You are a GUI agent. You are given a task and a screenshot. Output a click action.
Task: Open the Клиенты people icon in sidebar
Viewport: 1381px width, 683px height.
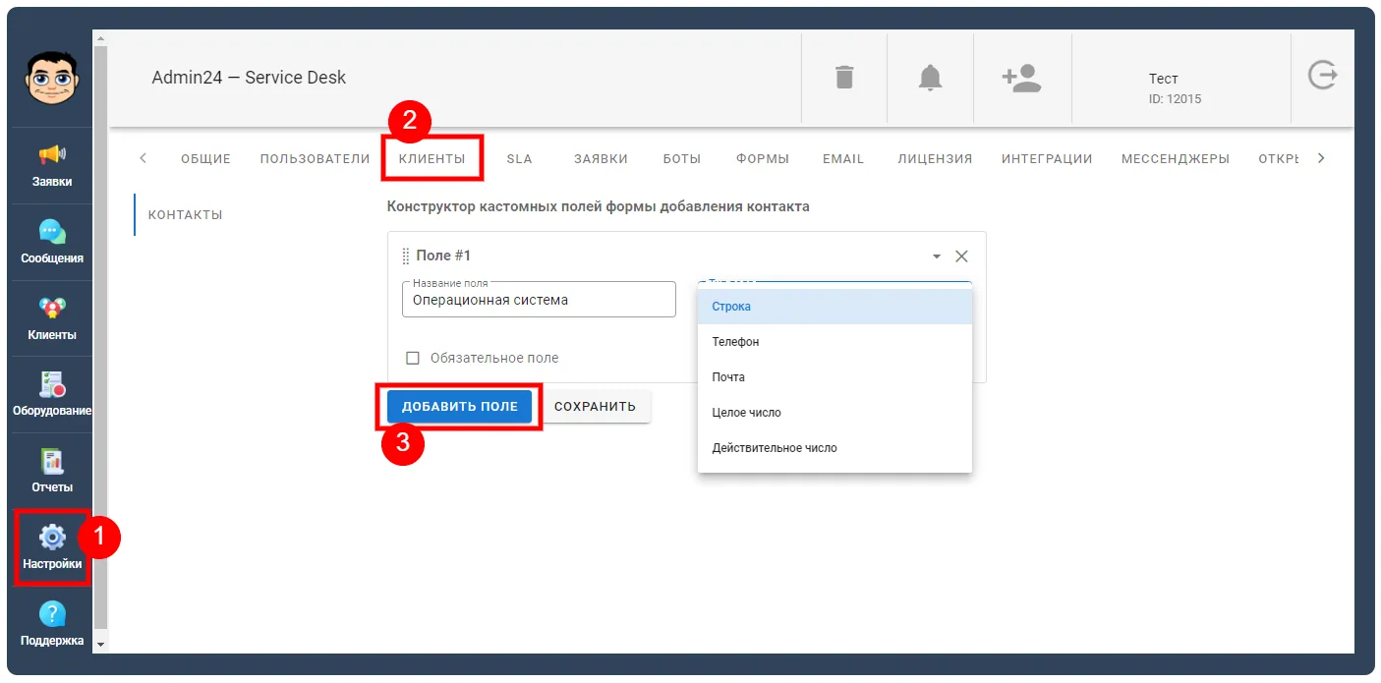point(52,309)
